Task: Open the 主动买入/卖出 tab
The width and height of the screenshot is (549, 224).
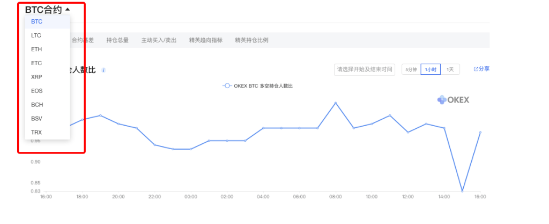Action: [x=159, y=40]
